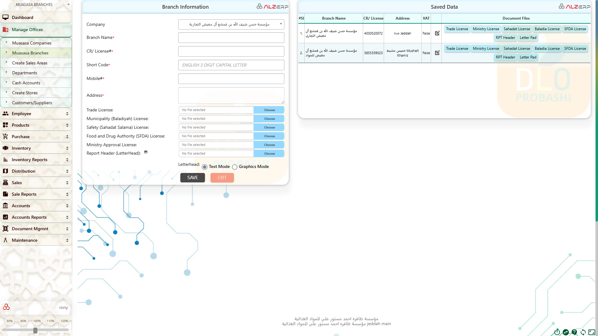The image size is (598, 336).
Task: Click the Branch Name input field
Action: pos(231,38)
